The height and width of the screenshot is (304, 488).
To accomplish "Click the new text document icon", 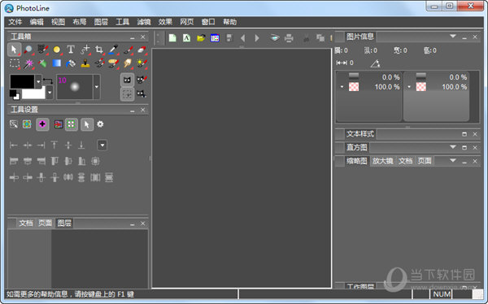I will [x=186, y=38].
